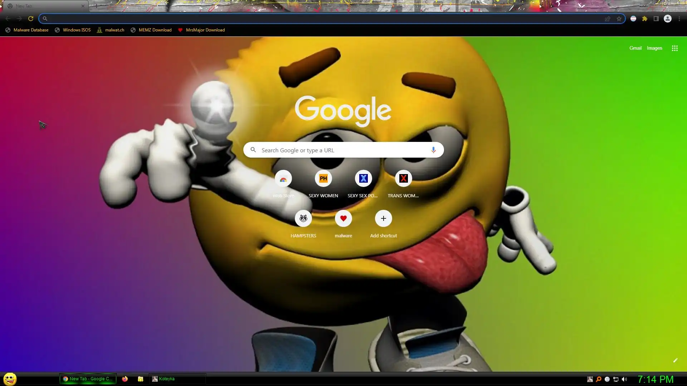
Task: Customize this page with pencil icon
Action: 675,360
